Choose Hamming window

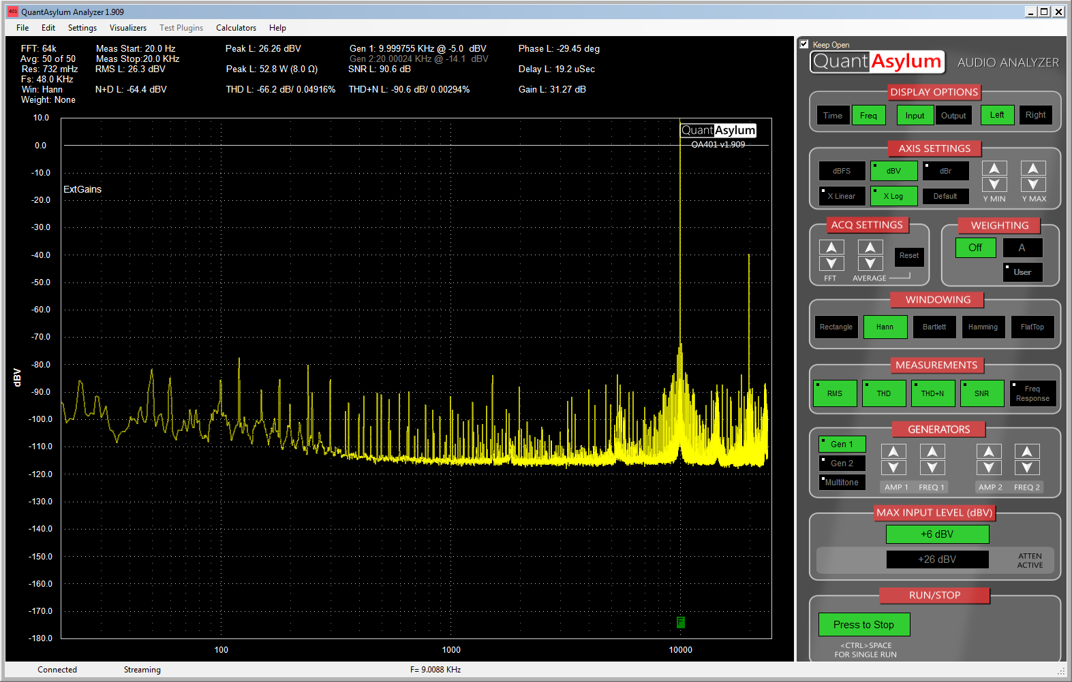[983, 327]
